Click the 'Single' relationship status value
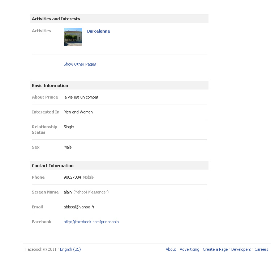The height and width of the screenshot is (262, 271). coord(69,127)
